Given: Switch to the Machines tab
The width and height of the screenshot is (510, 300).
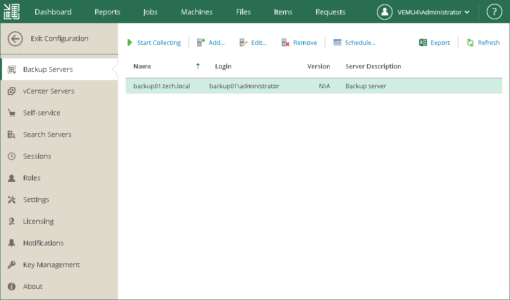Looking at the screenshot, I should pyautogui.click(x=197, y=12).
